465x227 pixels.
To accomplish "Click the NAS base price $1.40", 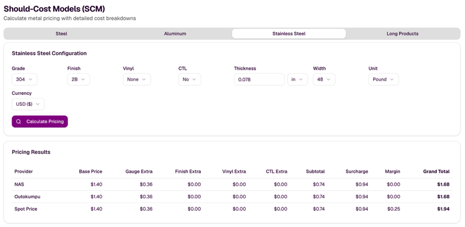I will (x=96, y=184).
